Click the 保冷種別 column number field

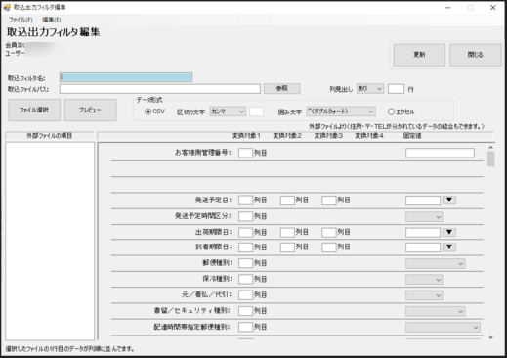click(x=245, y=279)
